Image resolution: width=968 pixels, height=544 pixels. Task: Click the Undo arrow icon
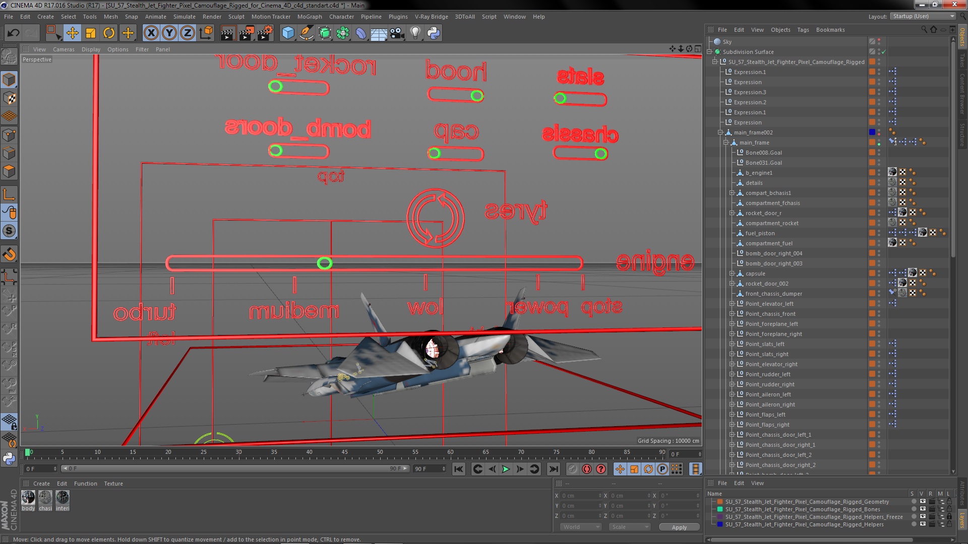(13, 33)
